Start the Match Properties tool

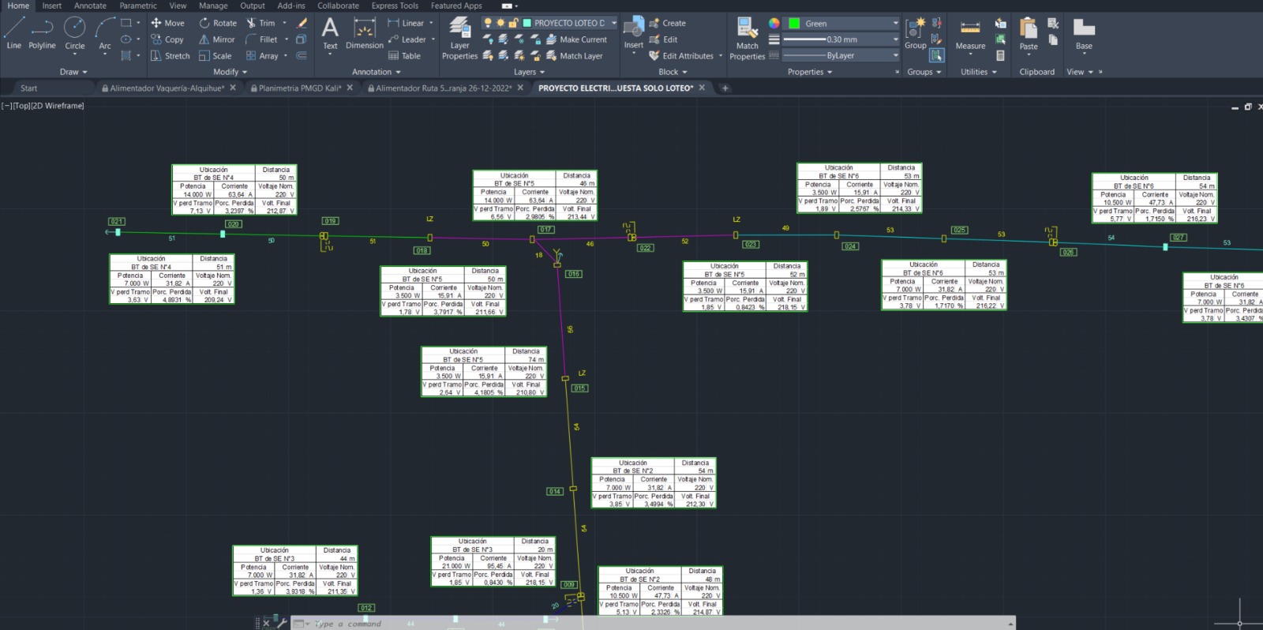coord(747,39)
